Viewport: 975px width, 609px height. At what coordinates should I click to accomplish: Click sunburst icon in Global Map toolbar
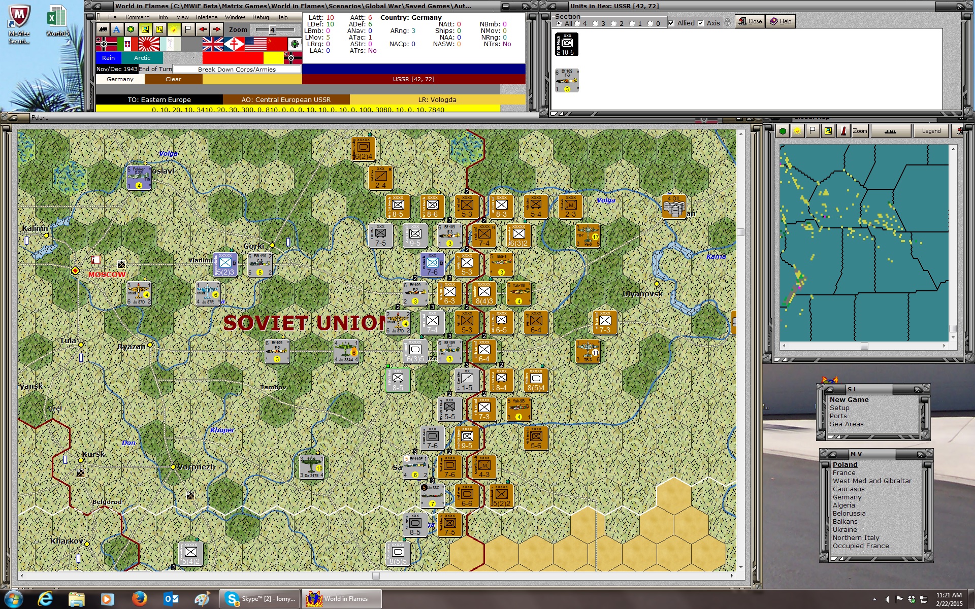coord(797,131)
